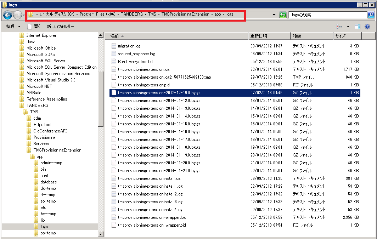Image resolution: width=377 pixels, height=239 pixels.
Task: Click the folder icon next to Microsoft.NET
Action: click(x=22, y=86)
